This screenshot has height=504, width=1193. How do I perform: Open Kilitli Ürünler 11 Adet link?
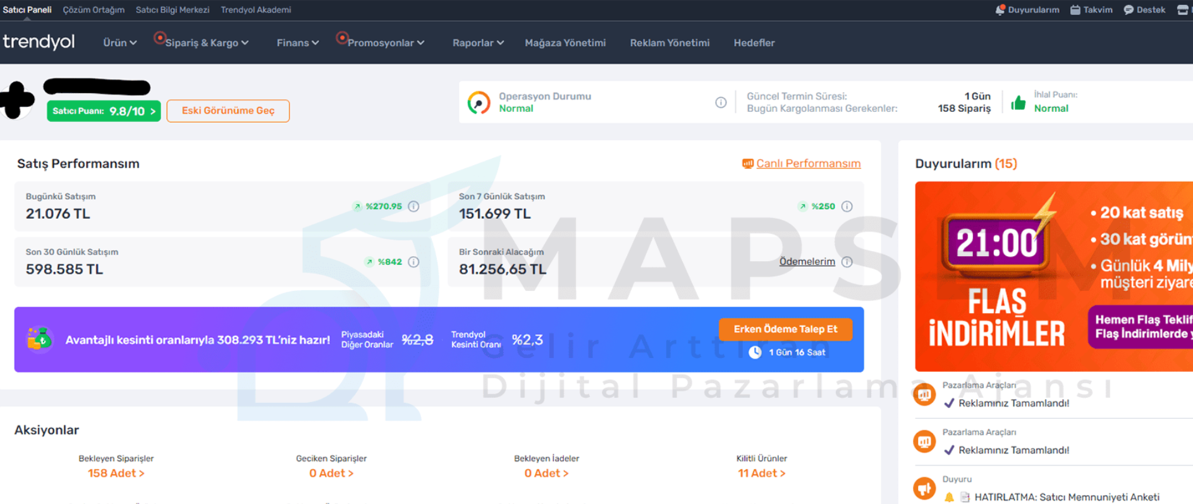pos(762,473)
